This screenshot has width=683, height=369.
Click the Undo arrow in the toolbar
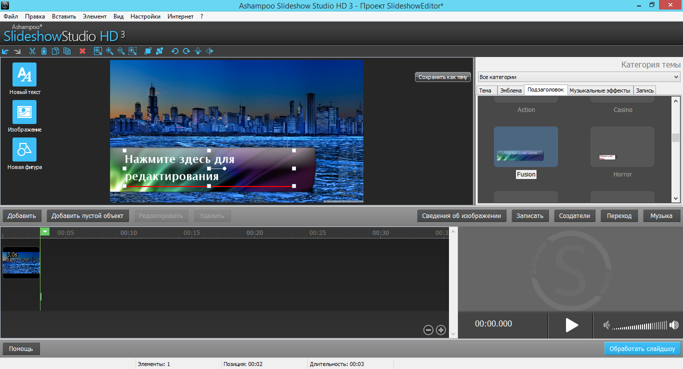(6, 51)
